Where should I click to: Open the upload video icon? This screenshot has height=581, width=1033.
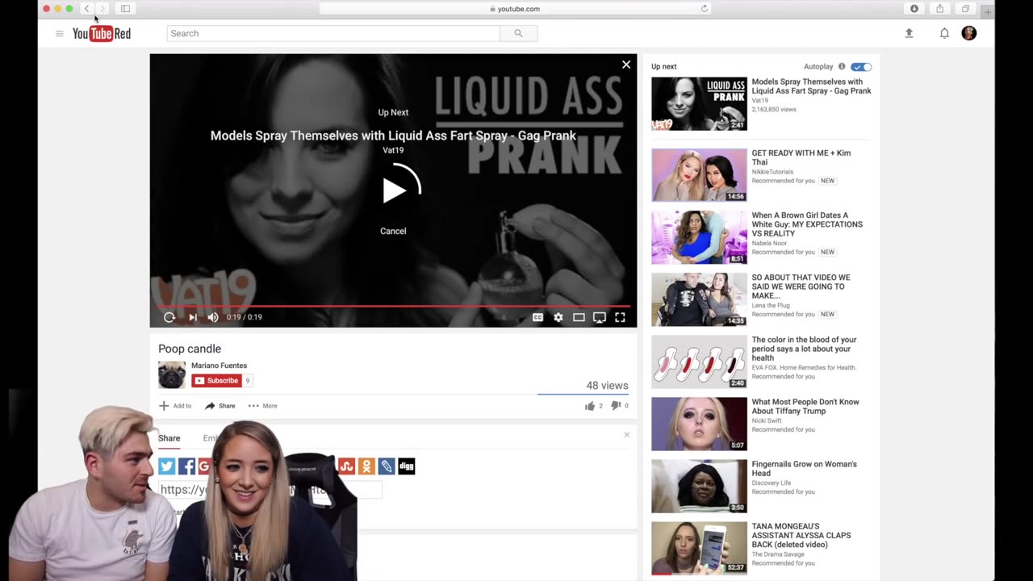[x=909, y=33]
